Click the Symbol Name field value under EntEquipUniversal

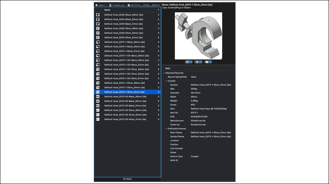point(211,137)
